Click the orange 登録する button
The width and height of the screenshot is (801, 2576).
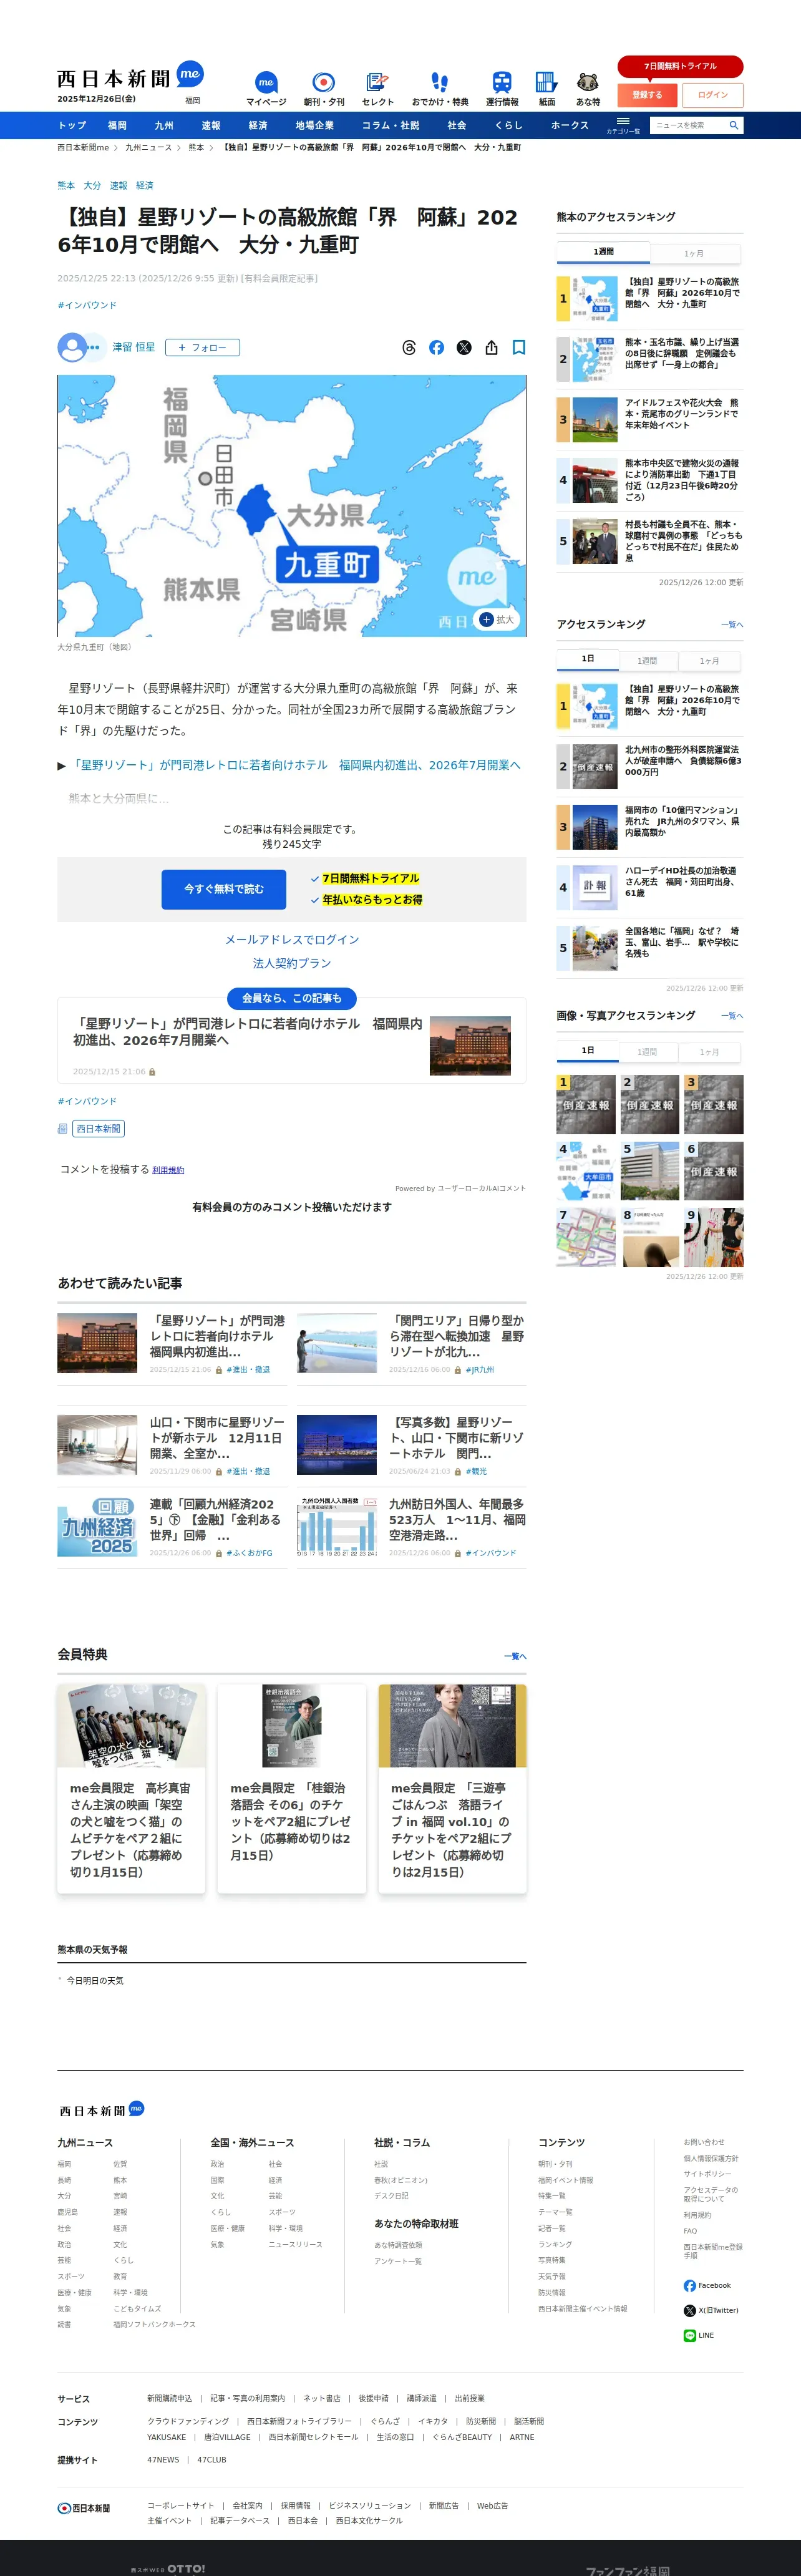coord(647,95)
